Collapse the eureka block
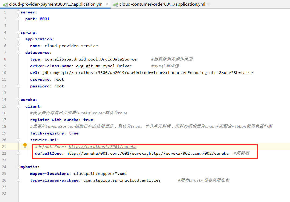This screenshot has width=290, height=202. coord(18,100)
